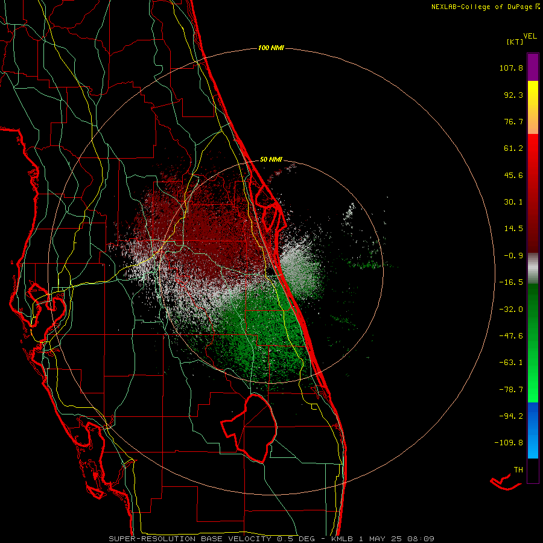
Task: Click the 45.6 legend value
Action: 513,175
